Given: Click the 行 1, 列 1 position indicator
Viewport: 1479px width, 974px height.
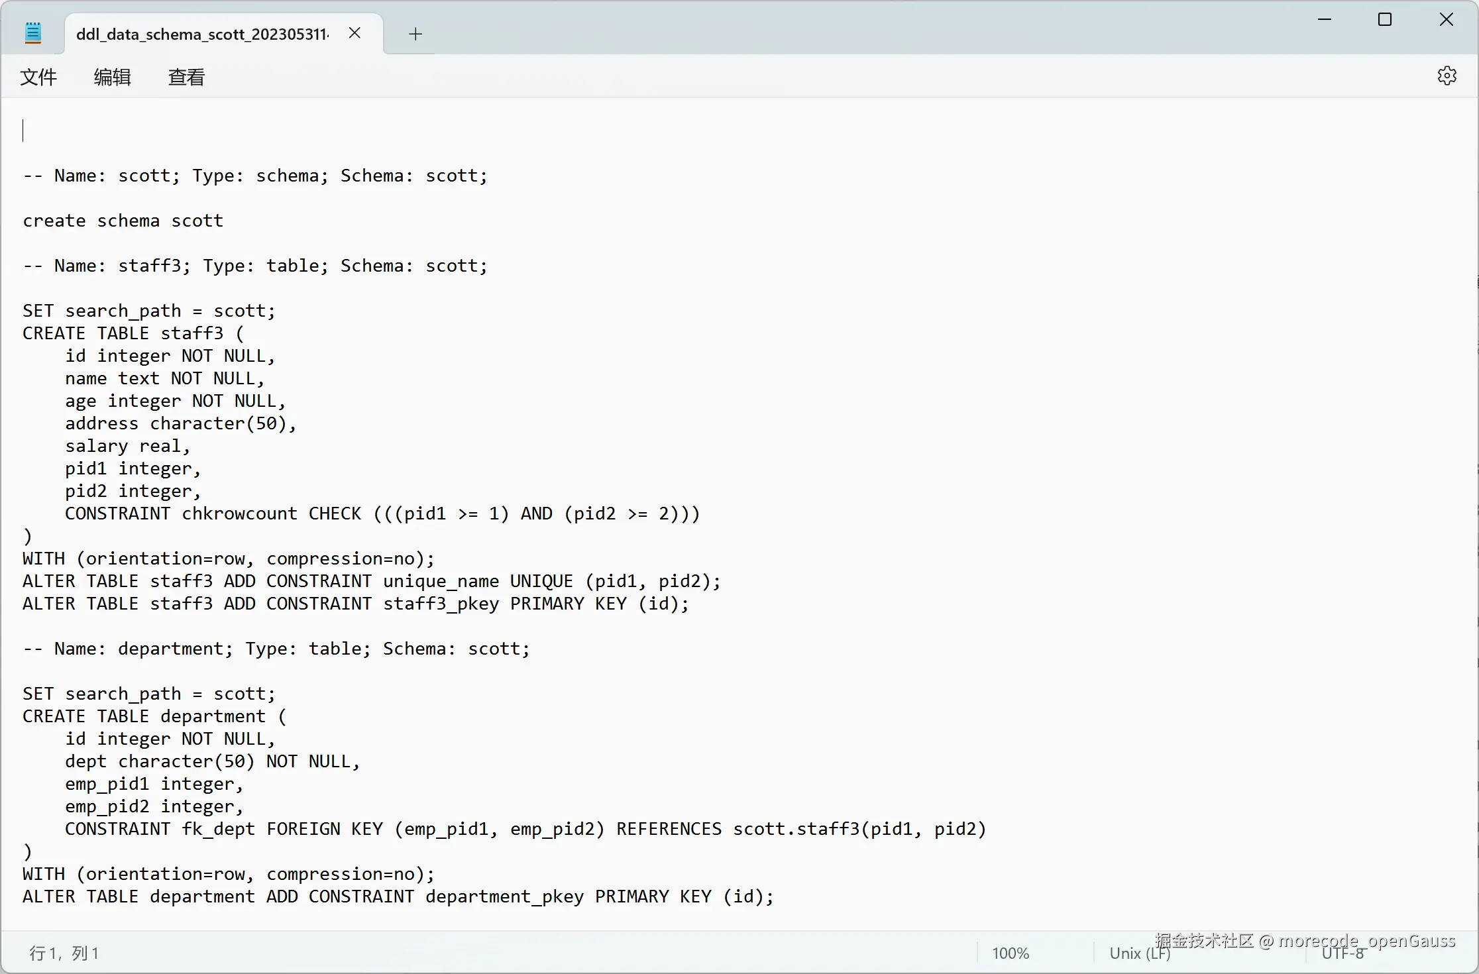Looking at the screenshot, I should [x=64, y=953].
